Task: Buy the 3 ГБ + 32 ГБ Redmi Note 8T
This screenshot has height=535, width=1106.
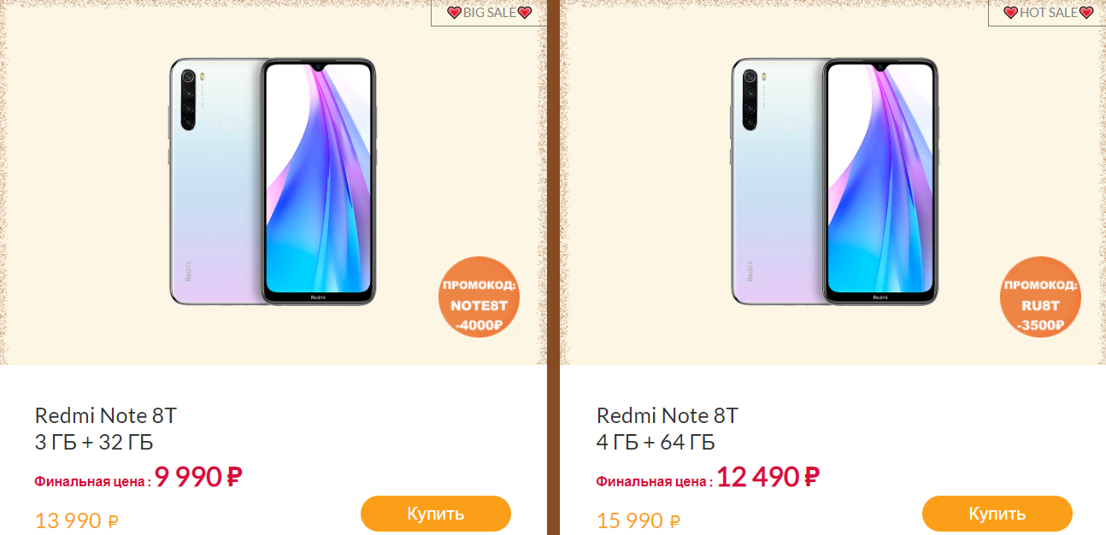Action: coord(436,514)
